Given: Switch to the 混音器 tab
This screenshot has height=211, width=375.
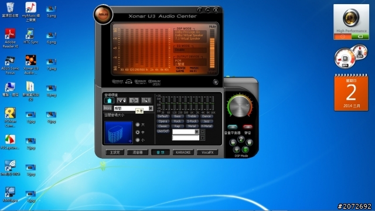Looking at the screenshot, I should point(138,152).
